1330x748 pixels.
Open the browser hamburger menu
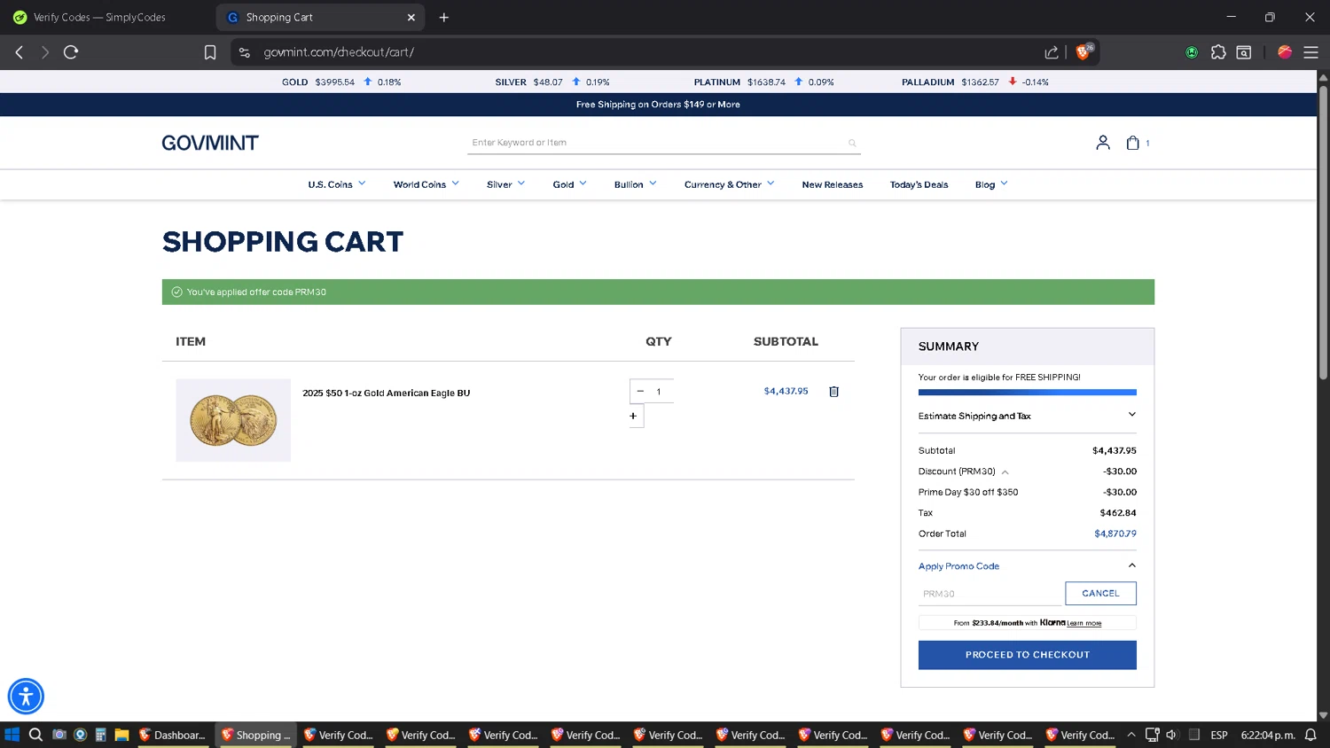point(1310,52)
